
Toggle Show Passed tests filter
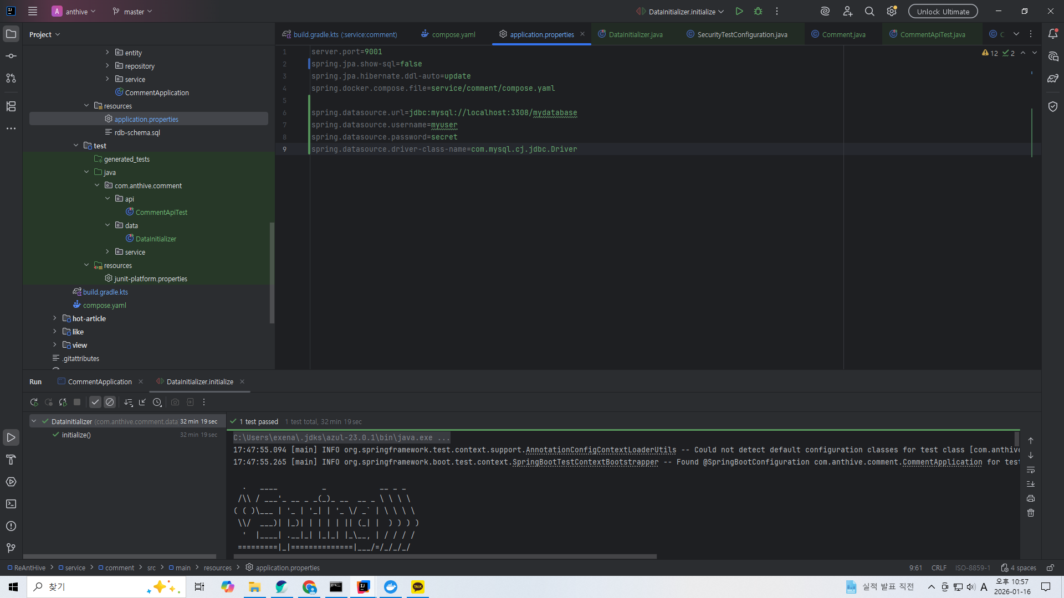[x=95, y=403]
